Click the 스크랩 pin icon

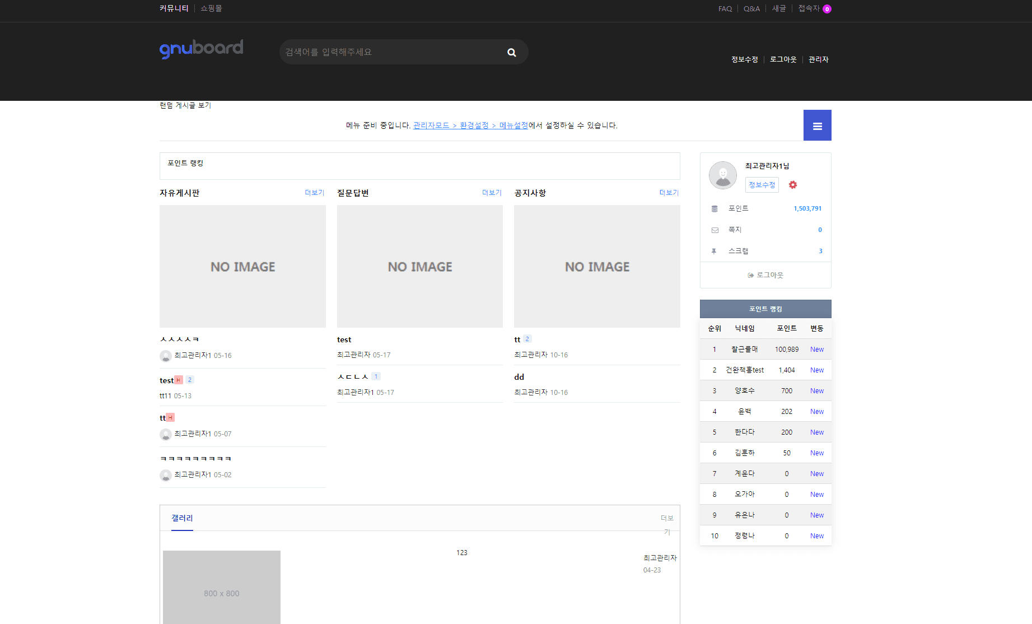click(714, 252)
